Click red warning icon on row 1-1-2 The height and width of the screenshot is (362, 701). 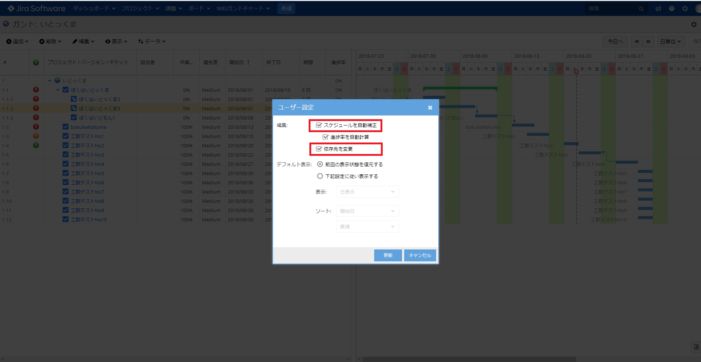[x=36, y=108]
